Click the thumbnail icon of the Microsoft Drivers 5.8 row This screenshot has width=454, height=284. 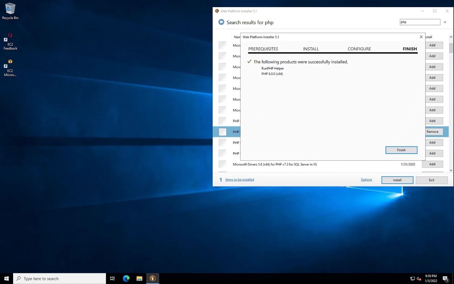(x=222, y=164)
